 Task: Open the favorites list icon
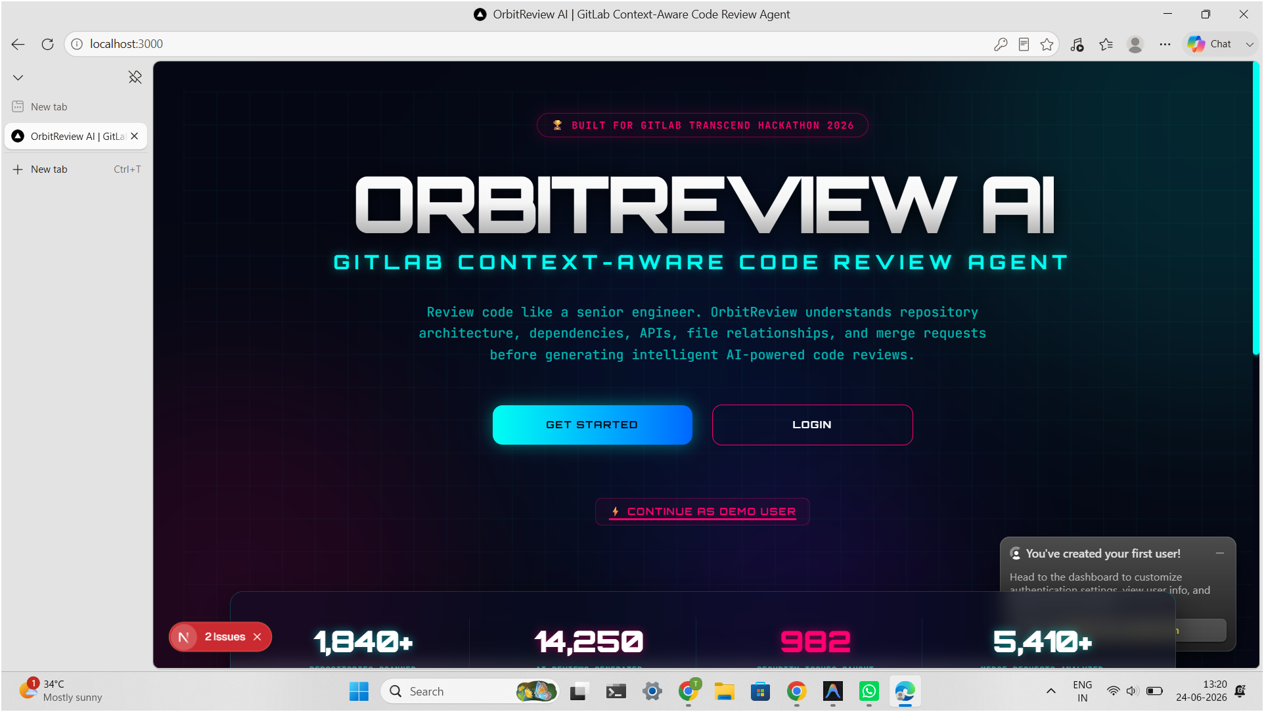click(1106, 44)
